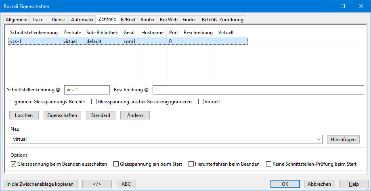Open the Befehls-Zuordnung tab
The height and width of the screenshot is (191, 371).
pyautogui.click(x=222, y=19)
